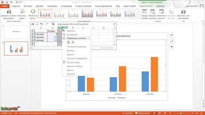Choose Вставить from context menu
Screen dimensions: 205x115
click(77, 51)
